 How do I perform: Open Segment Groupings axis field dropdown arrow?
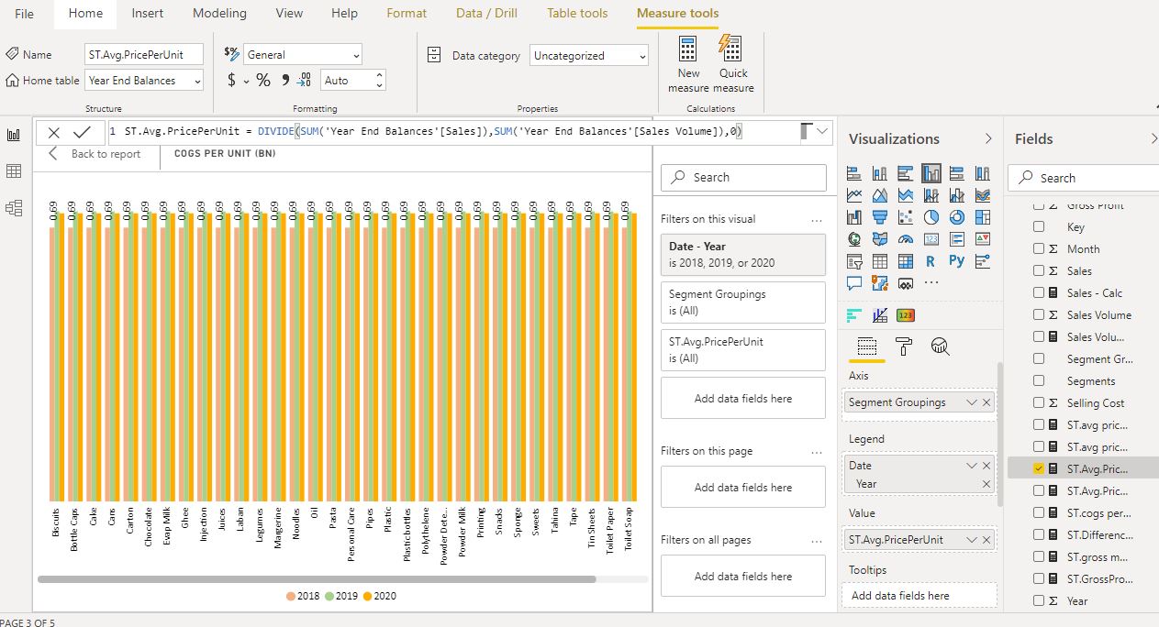972,402
